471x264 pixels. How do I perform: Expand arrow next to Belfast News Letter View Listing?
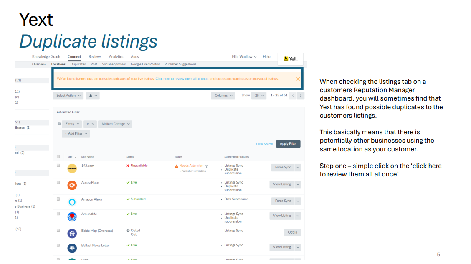pos(298,247)
